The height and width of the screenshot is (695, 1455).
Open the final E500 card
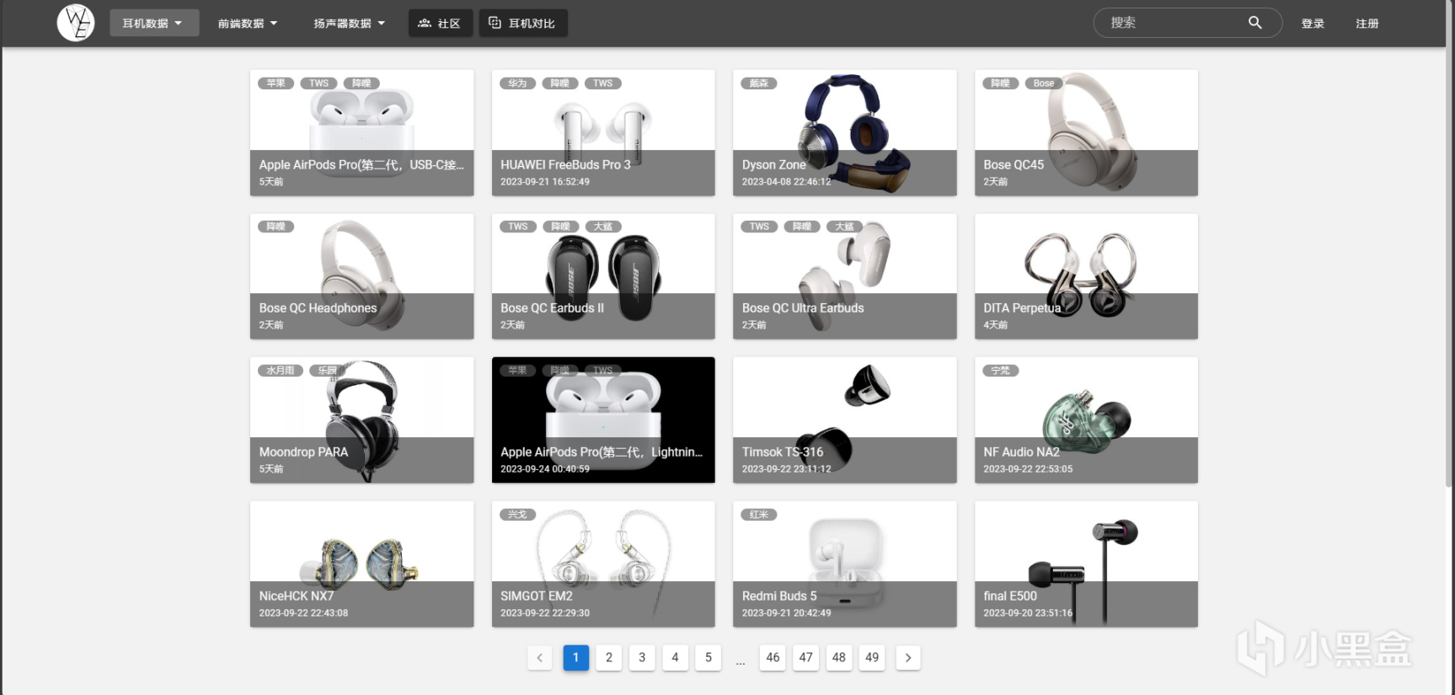(x=1086, y=564)
